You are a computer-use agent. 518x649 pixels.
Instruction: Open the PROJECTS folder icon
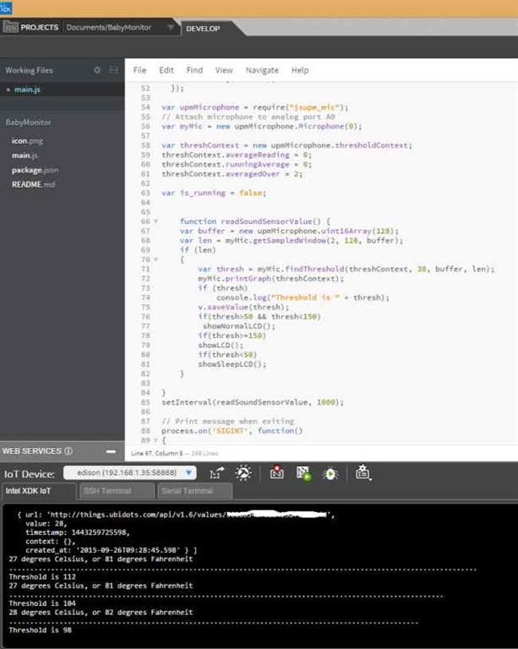(11, 27)
